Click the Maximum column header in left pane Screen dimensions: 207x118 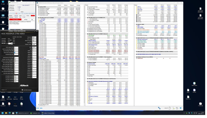72,5
